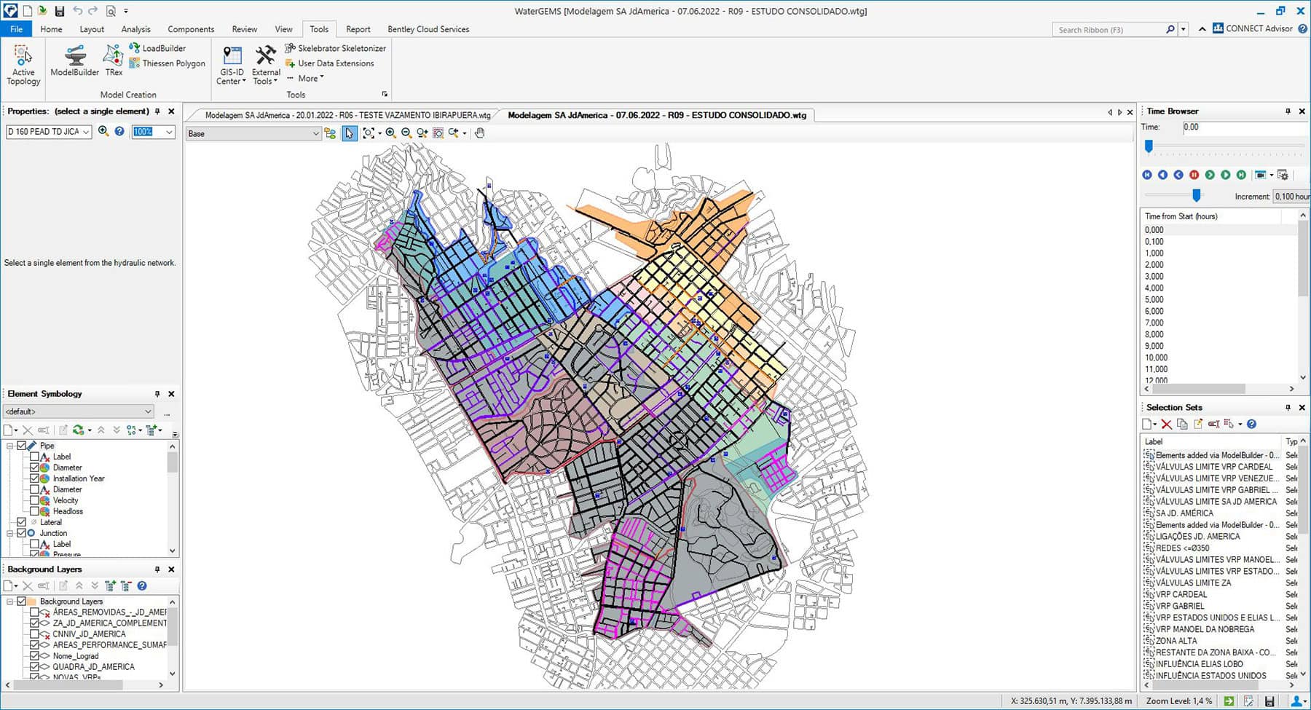Open the File menu
The height and width of the screenshot is (710, 1311).
click(x=16, y=29)
